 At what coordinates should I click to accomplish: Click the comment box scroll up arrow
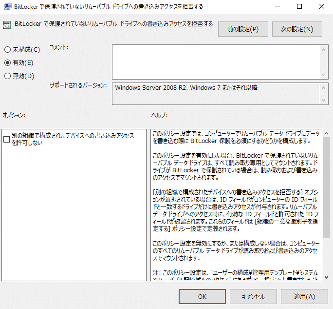coord(323,50)
